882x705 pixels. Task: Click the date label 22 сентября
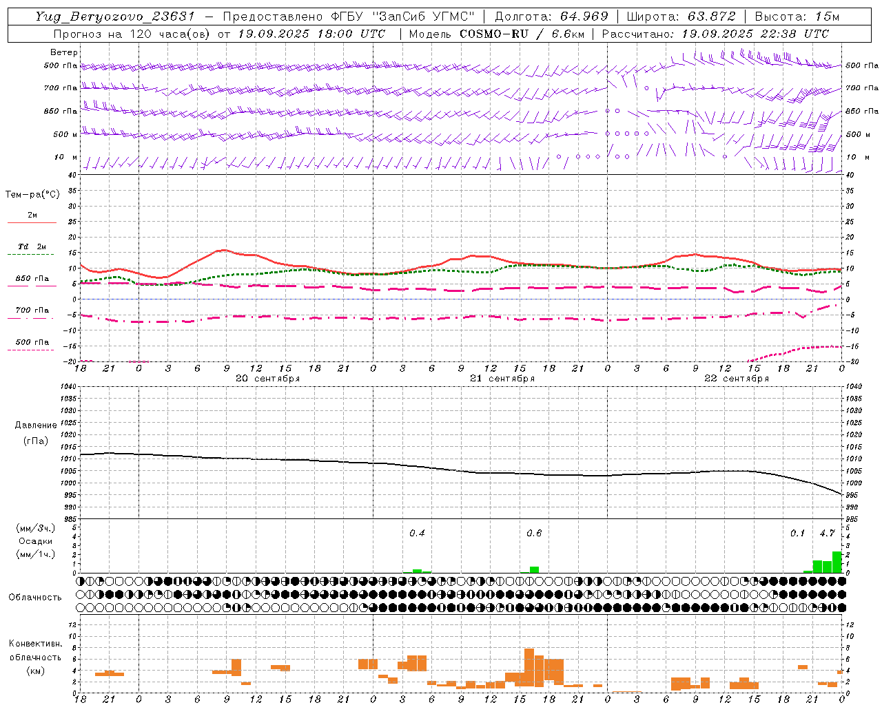(737, 379)
